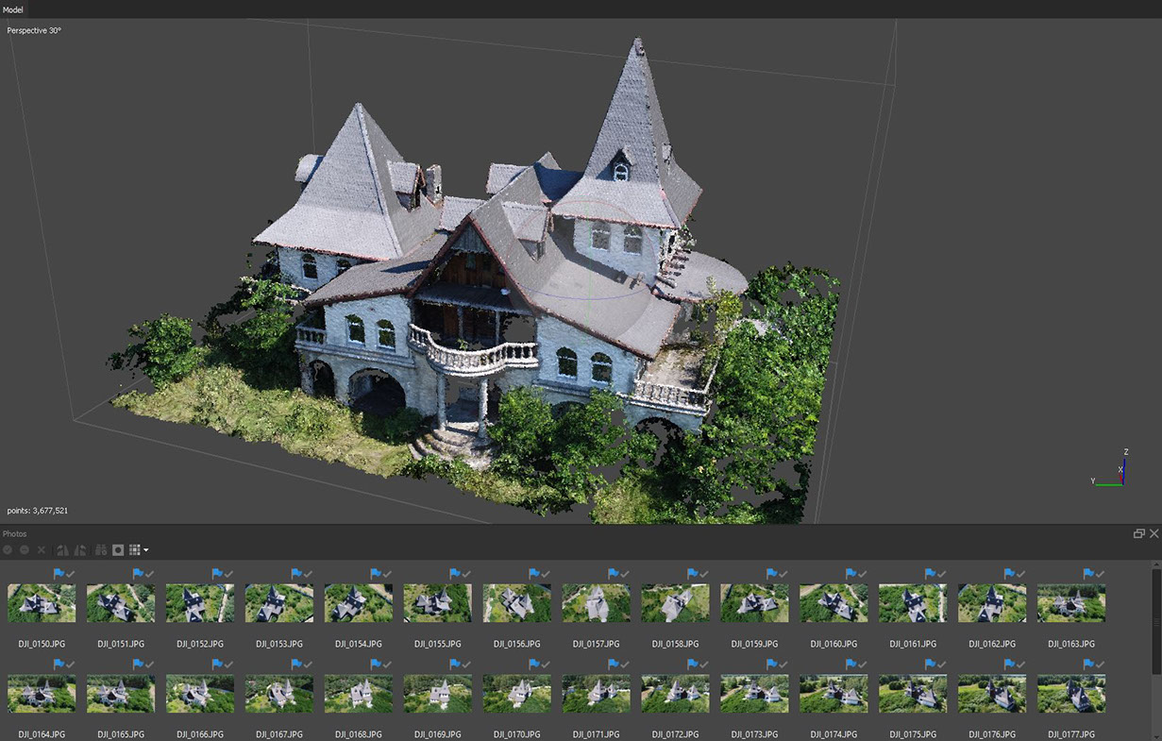Screen dimensions: 1162x741
Task: Click the binoculars icon in the Photos toolbar
Action: click(x=100, y=549)
